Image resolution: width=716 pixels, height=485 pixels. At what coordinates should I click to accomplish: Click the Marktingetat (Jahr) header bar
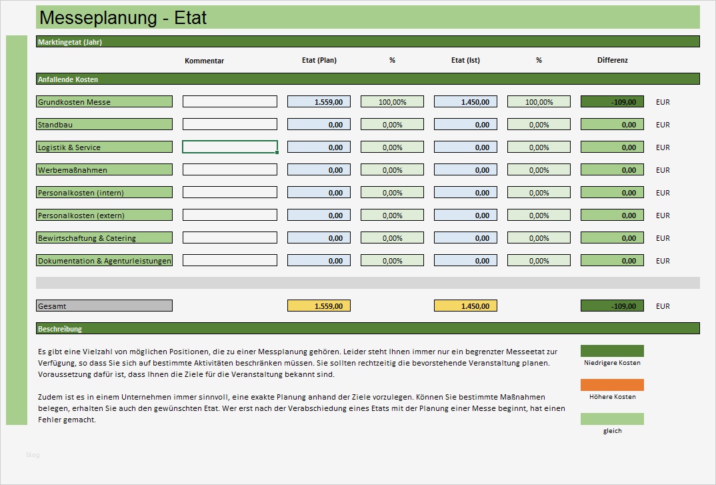[367, 41]
